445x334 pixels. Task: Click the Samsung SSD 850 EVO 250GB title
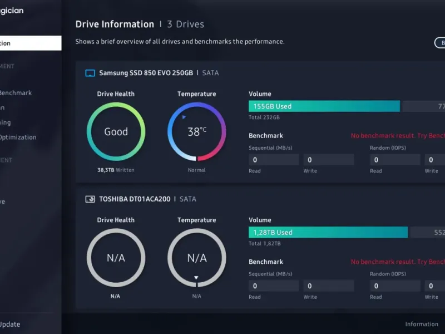tap(146, 73)
